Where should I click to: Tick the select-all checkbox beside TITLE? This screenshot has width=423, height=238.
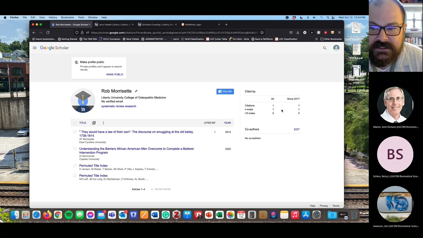(75, 123)
